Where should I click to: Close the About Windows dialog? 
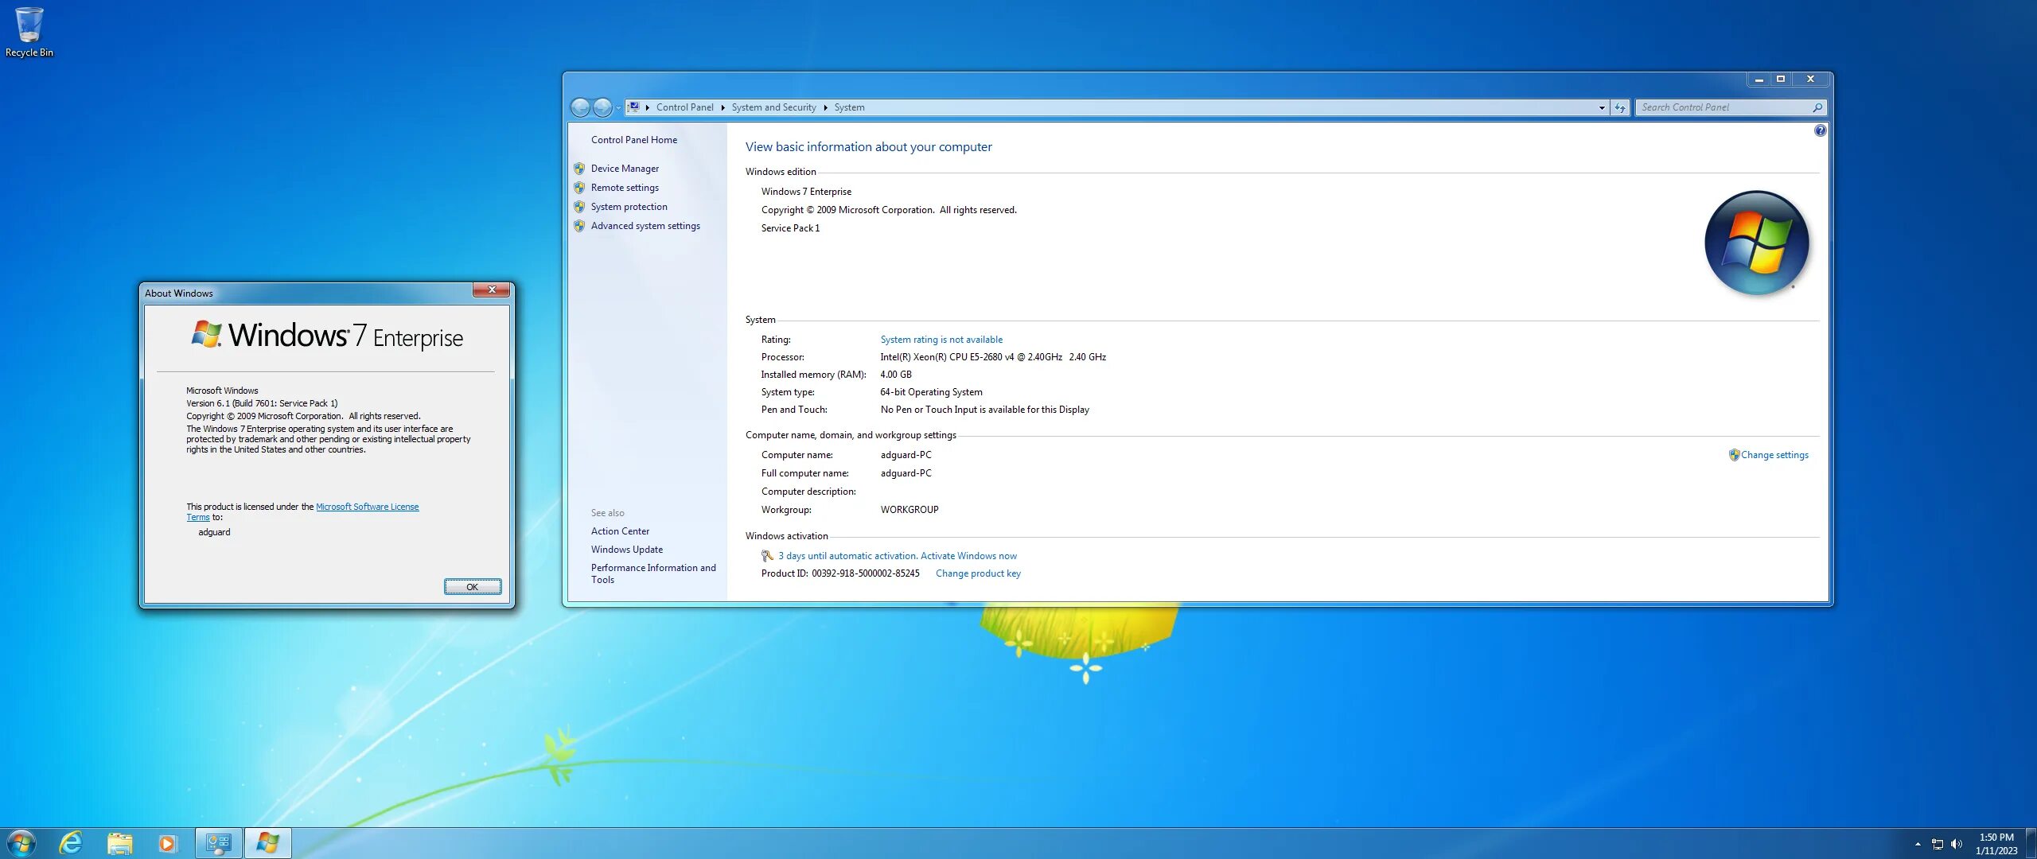pyautogui.click(x=492, y=290)
